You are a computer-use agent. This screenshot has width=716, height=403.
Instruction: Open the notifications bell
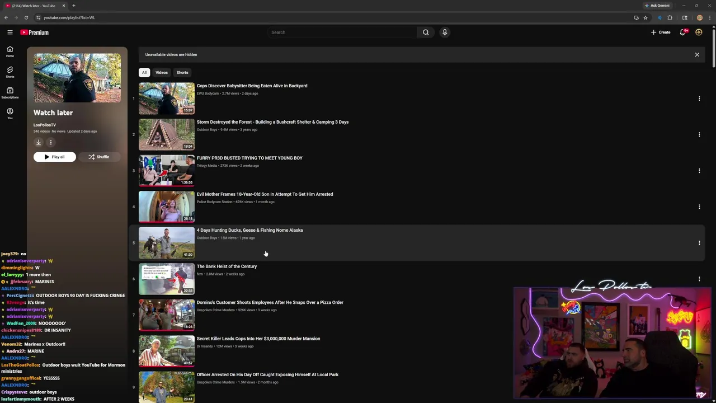pyautogui.click(x=683, y=32)
